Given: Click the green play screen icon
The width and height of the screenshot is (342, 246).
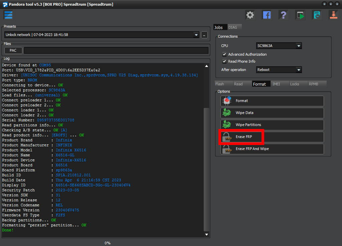Looking at the screenshot, I should tap(300, 15).
